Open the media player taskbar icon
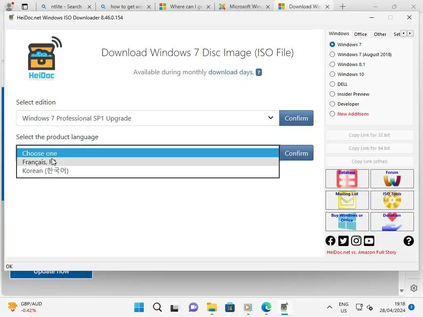This screenshot has width=423, height=317. click(248, 307)
